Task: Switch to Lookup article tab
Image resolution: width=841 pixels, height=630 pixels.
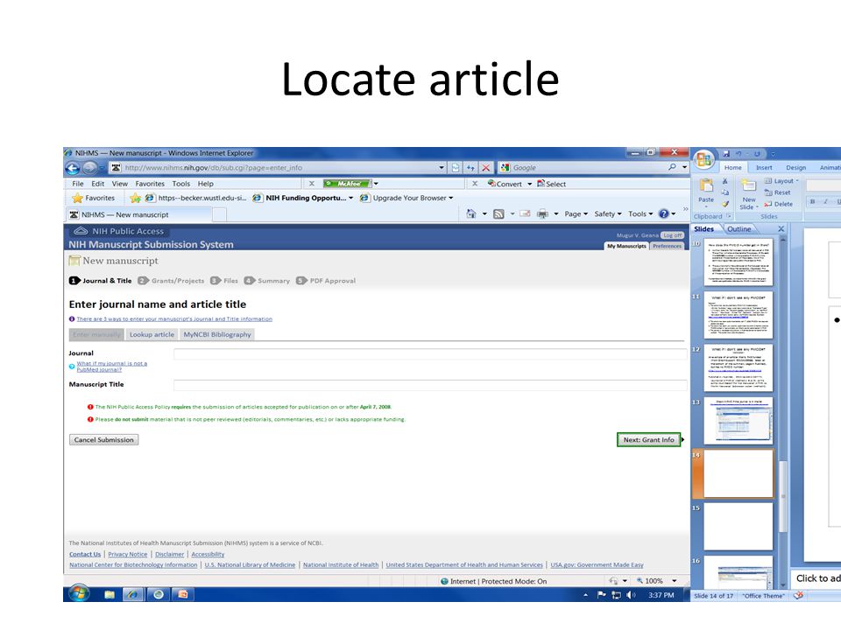Action: pyautogui.click(x=152, y=334)
